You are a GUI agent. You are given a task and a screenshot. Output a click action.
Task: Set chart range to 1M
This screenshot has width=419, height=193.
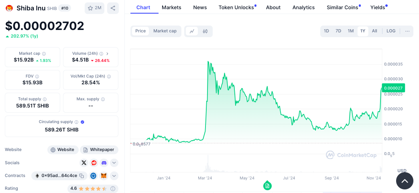(x=351, y=31)
